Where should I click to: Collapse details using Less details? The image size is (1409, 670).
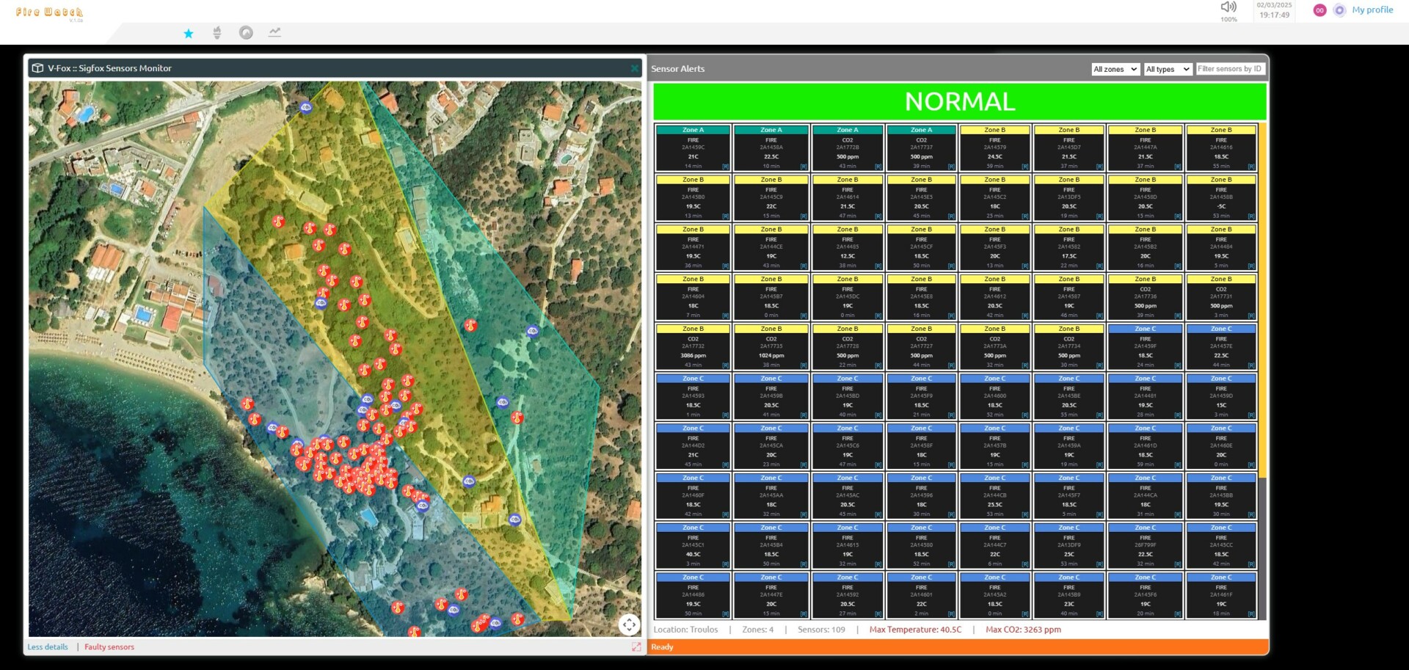[47, 647]
